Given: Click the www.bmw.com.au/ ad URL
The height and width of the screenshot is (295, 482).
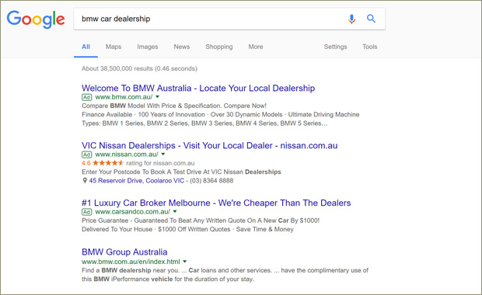Looking at the screenshot, I should coord(124,97).
